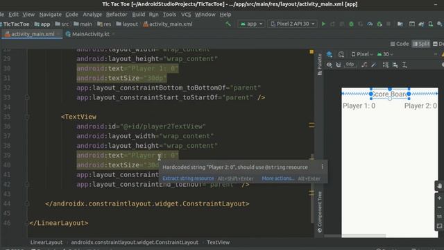The image size is (444, 250).
Task: Open the Component Tree side panel
Action: click(320, 212)
